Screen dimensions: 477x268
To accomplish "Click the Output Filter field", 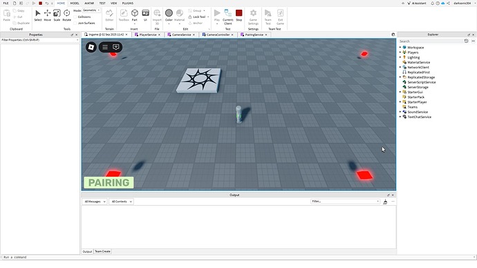I will [x=345, y=202].
